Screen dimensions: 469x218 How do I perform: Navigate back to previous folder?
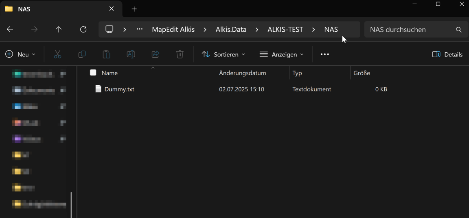tap(10, 30)
